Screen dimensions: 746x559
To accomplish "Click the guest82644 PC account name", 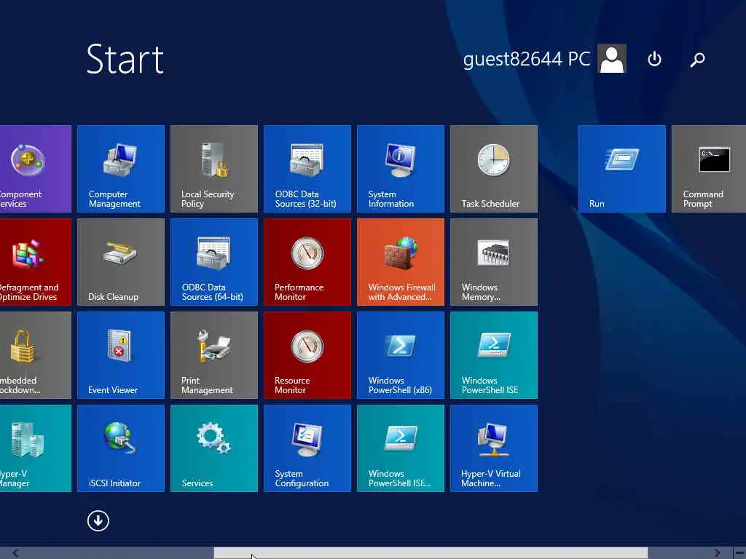I will point(527,59).
